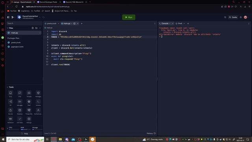Select main.py in the file tree
252x142 pixels.
(24, 33)
